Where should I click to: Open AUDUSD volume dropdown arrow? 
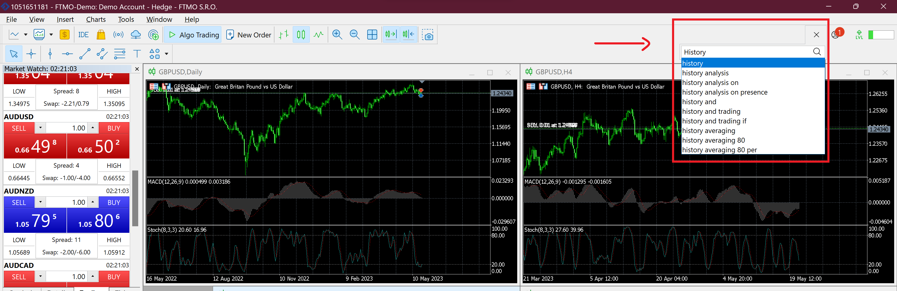(40, 128)
